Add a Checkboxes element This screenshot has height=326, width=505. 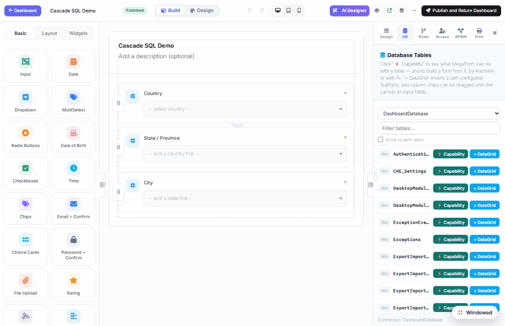[25, 173]
